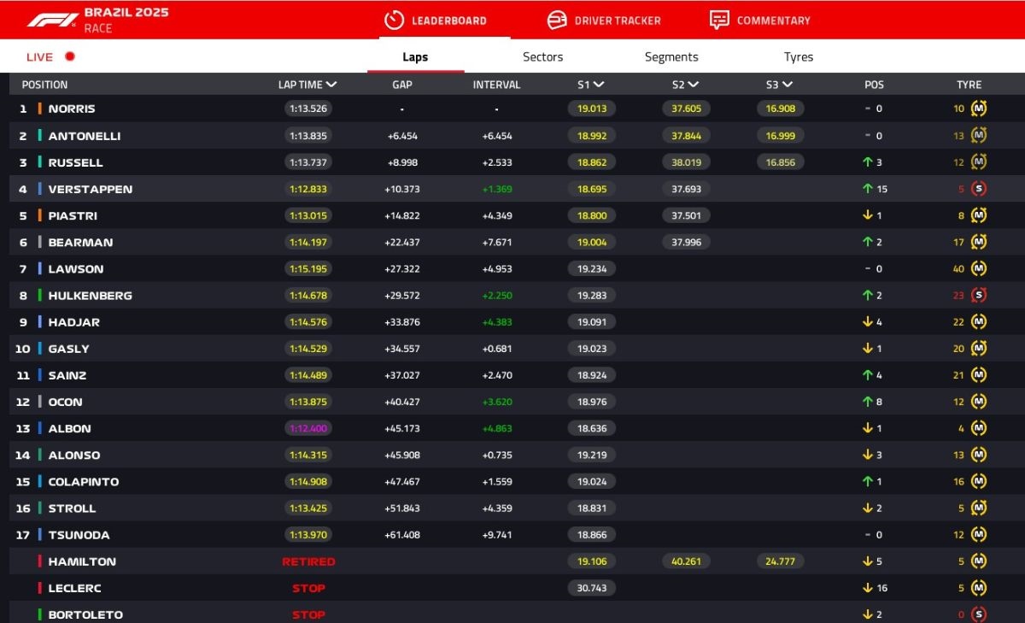
Task: Open the Segments tab
Action: 671,57
